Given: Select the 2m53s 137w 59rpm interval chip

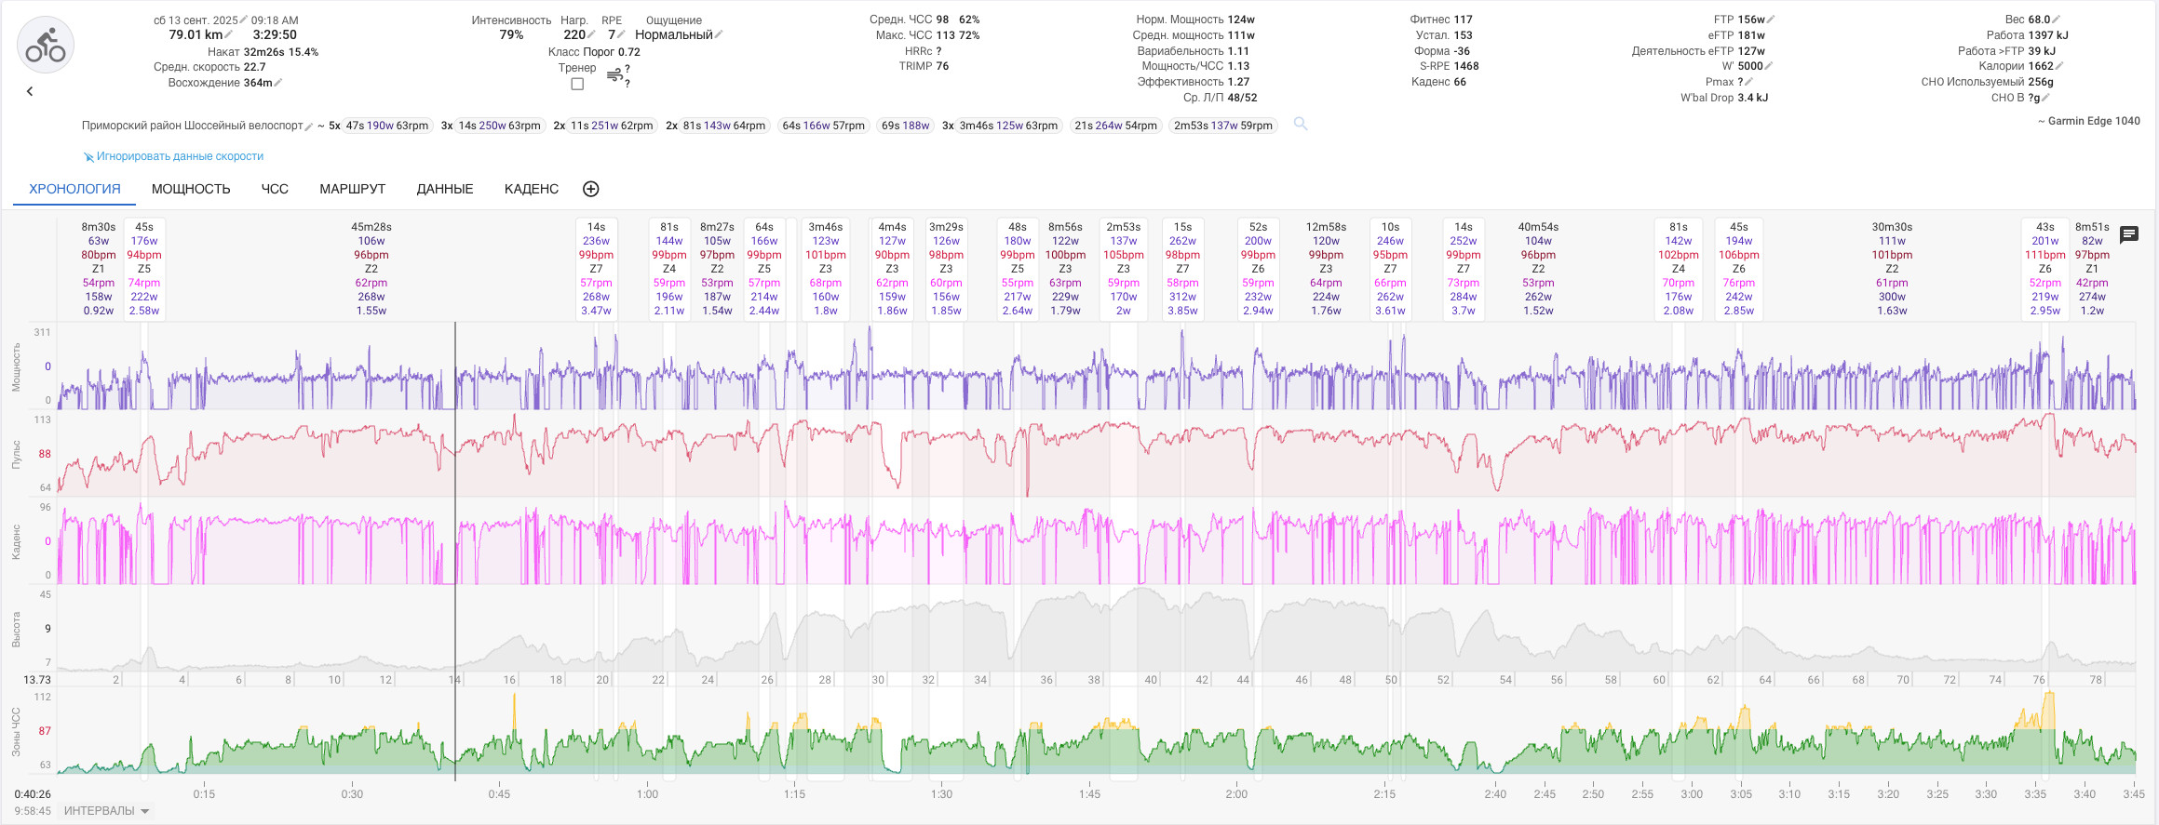Looking at the screenshot, I should [x=1223, y=126].
